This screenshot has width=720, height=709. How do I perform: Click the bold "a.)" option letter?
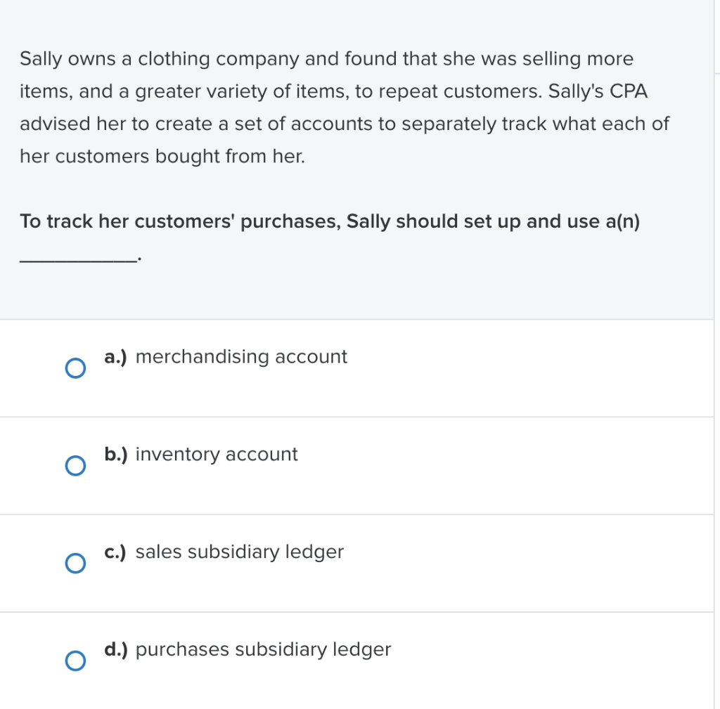pos(115,357)
